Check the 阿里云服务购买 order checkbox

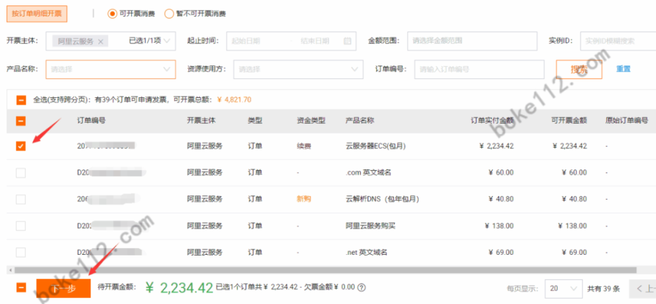coord(21,226)
